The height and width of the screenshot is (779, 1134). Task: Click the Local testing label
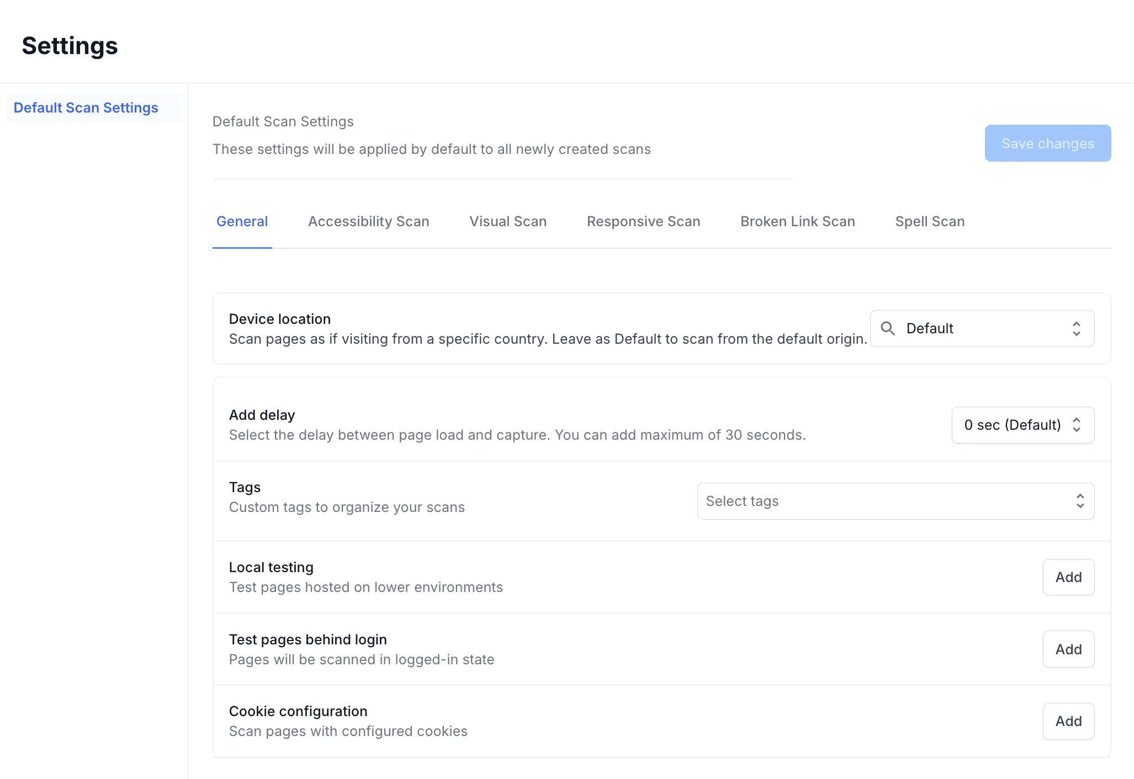tap(271, 567)
